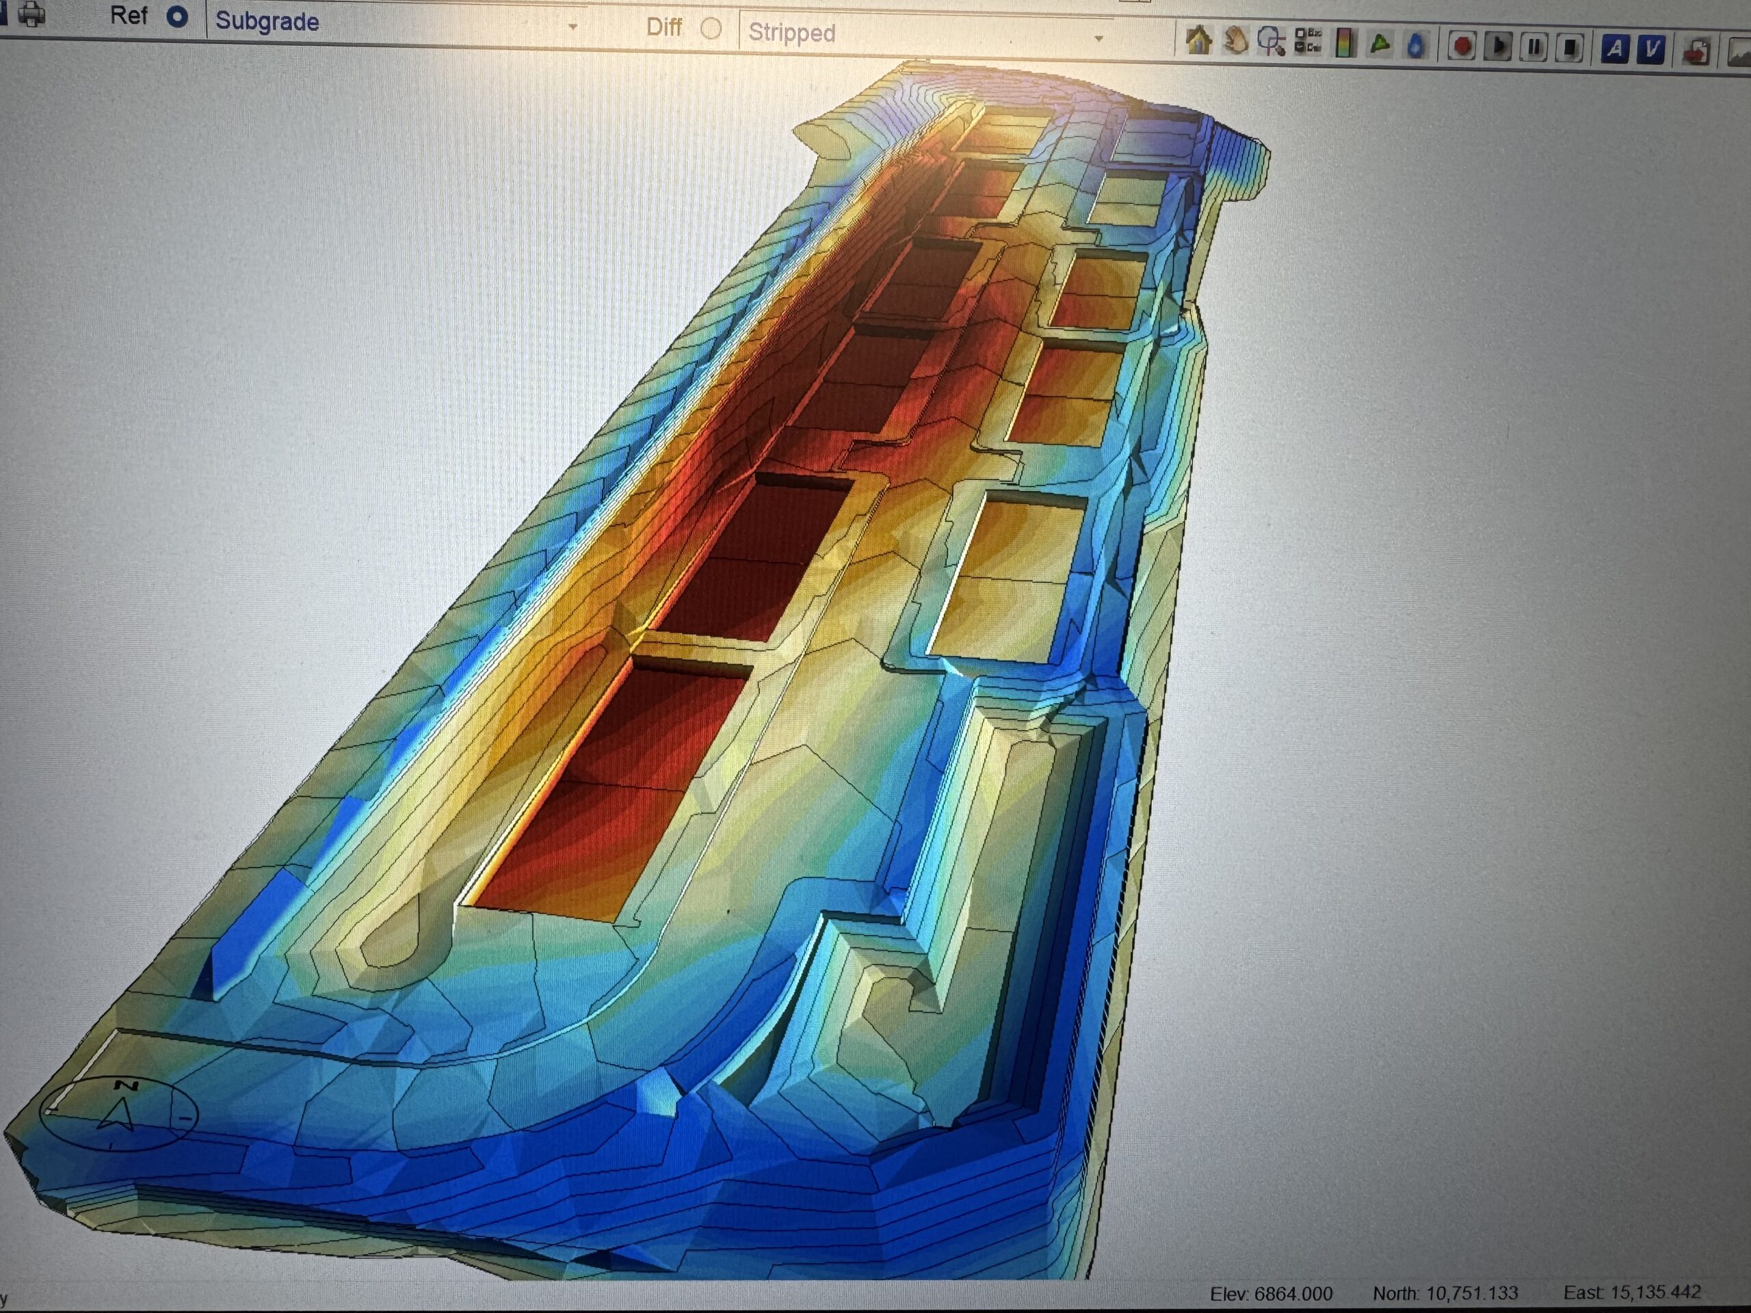The height and width of the screenshot is (1313, 1751).
Task: Click the home view icon
Action: click(x=1199, y=40)
